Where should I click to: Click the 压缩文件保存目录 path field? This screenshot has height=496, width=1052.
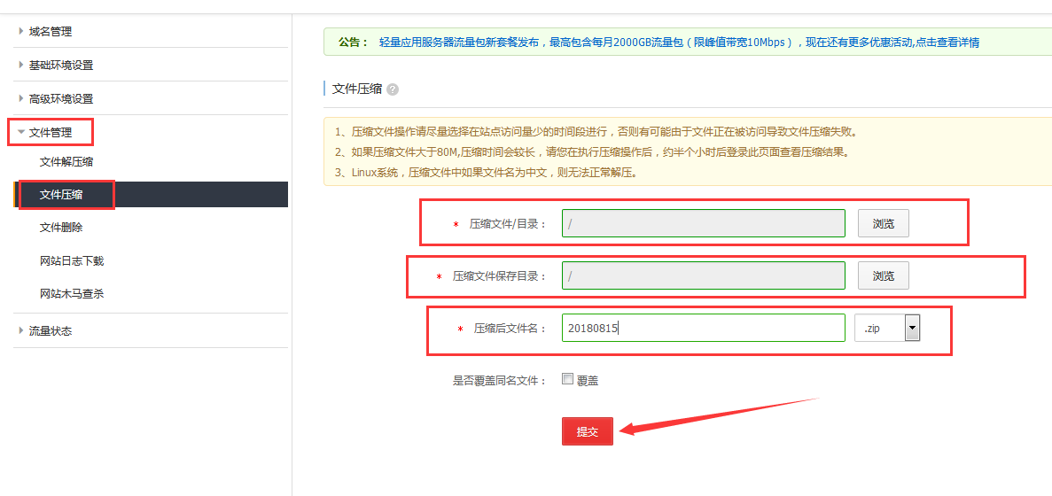[x=703, y=275]
